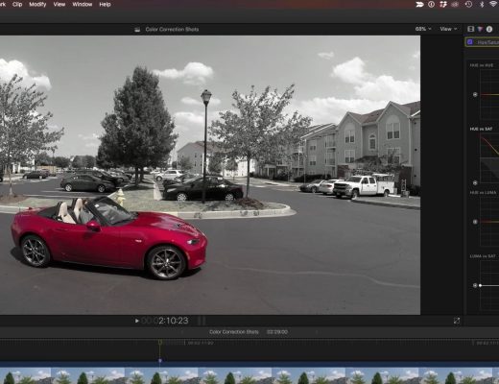499x384 pixels.
Task: Open the View menu in the menu bar
Action: coord(59,4)
